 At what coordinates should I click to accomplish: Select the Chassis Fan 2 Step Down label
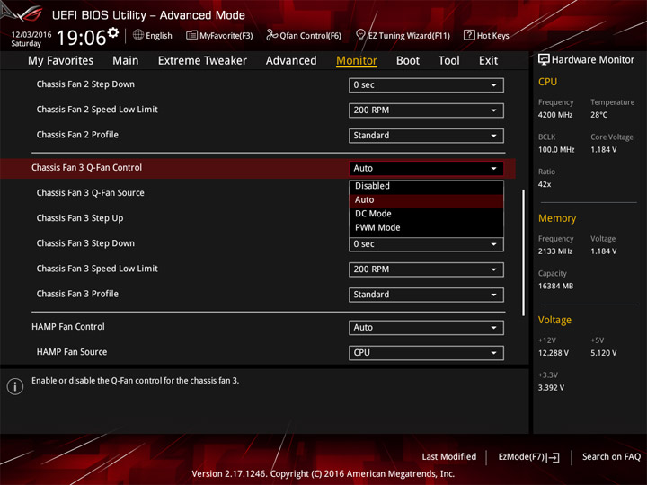85,84
